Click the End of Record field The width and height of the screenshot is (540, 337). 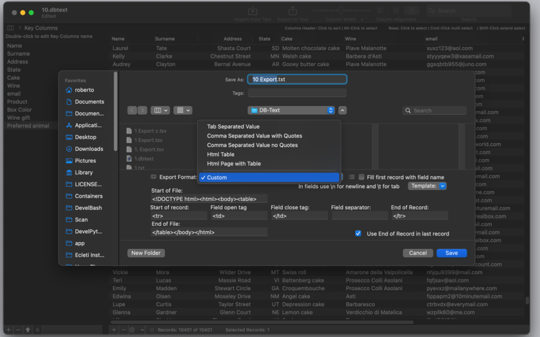(x=419, y=216)
